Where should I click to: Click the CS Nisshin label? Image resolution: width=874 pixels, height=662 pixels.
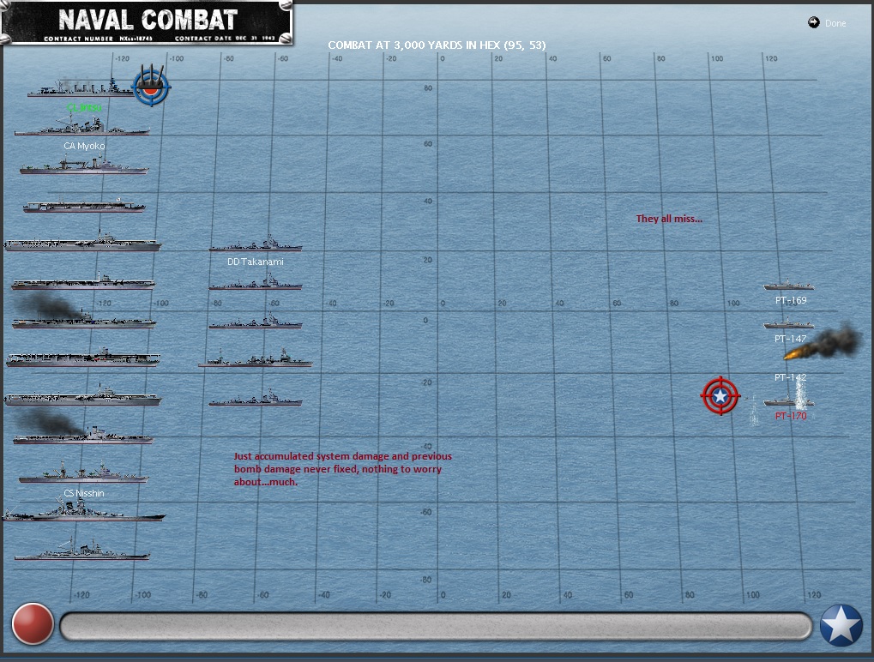click(83, 493)
